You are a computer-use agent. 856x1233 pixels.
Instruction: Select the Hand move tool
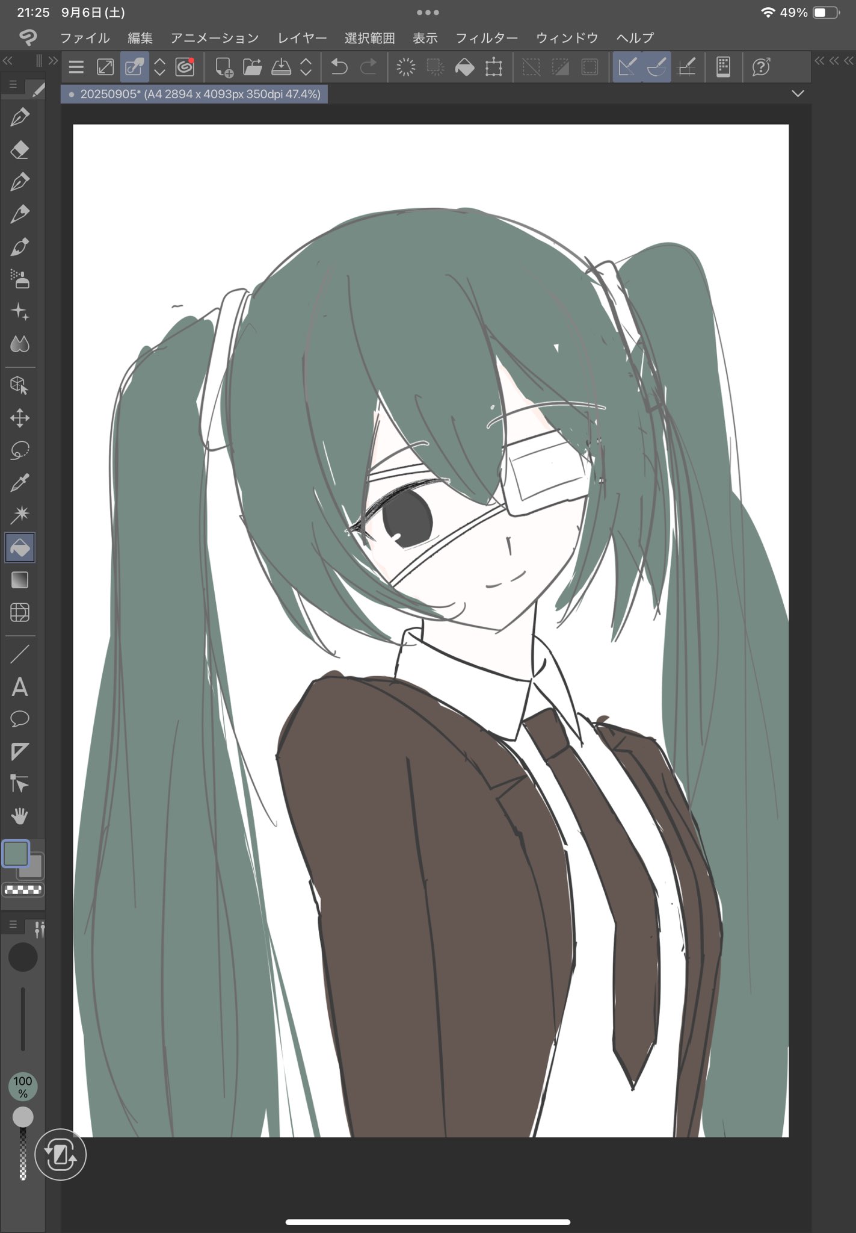coord(20,816)
